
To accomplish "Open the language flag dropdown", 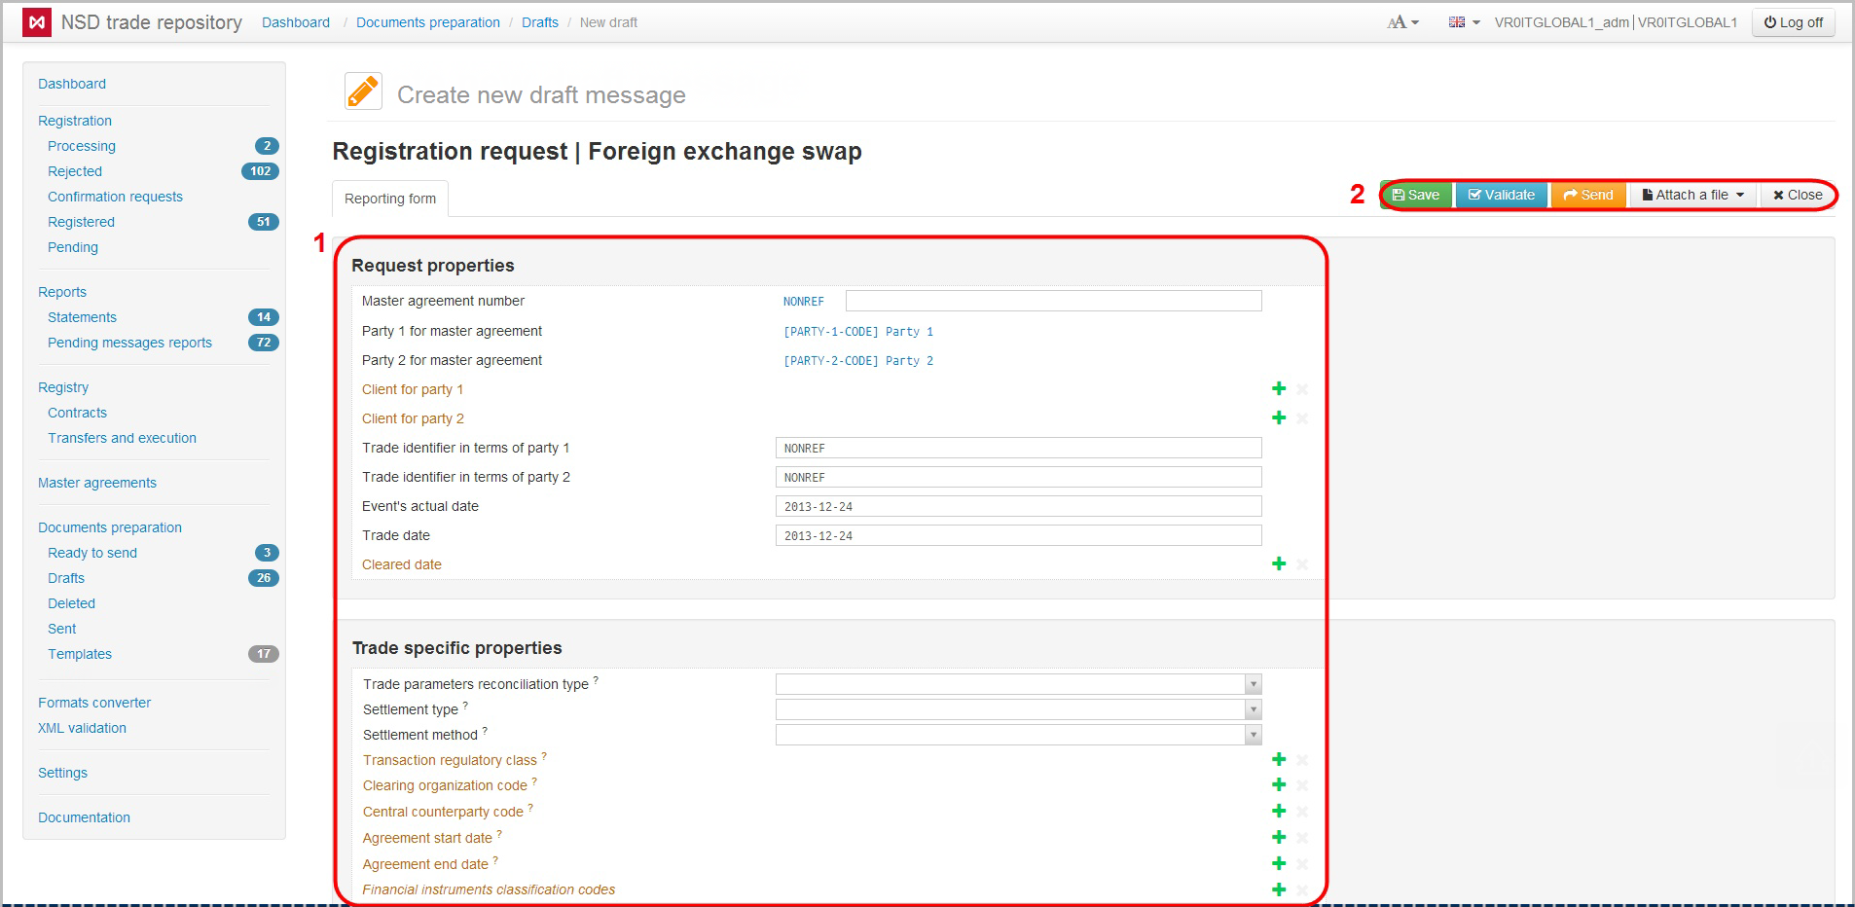I will pyautogui.click(x=1463, y=22).
